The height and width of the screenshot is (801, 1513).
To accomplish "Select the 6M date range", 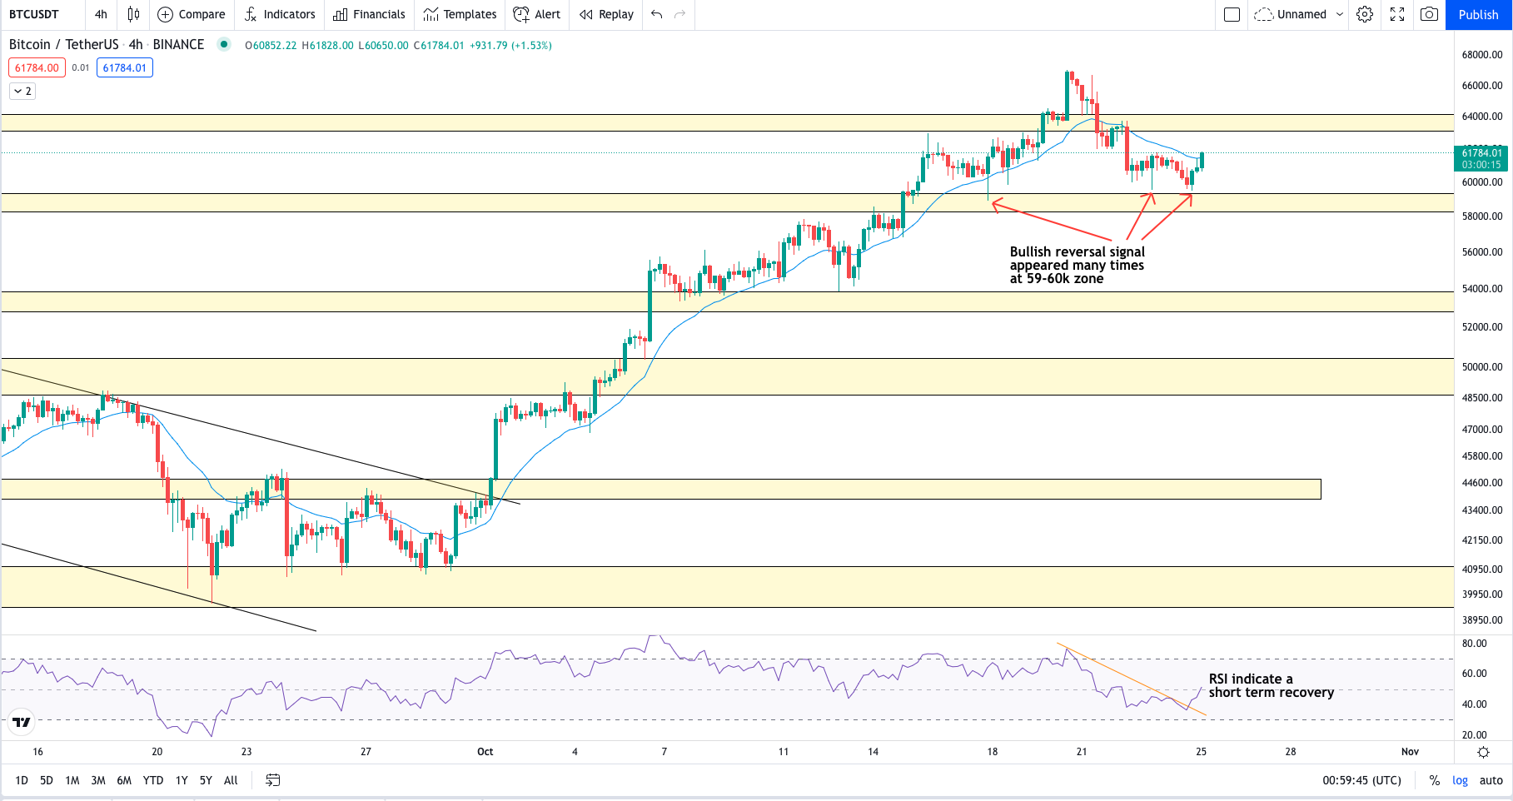I will coord(124,780).
